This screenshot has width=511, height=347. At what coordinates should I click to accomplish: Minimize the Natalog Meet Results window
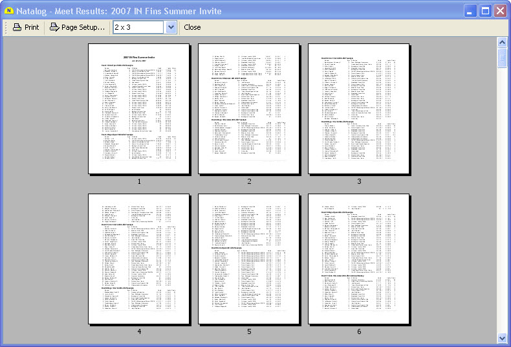(x=470, y=10)
